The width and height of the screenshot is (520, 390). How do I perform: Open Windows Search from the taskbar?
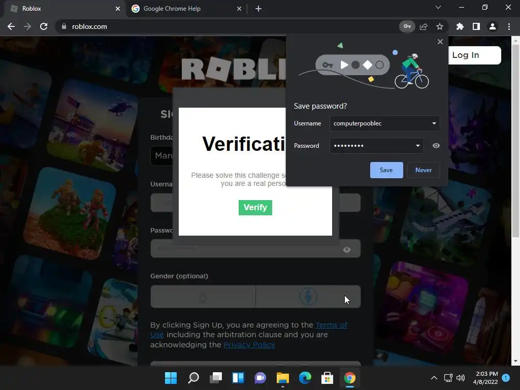(193, 378)
